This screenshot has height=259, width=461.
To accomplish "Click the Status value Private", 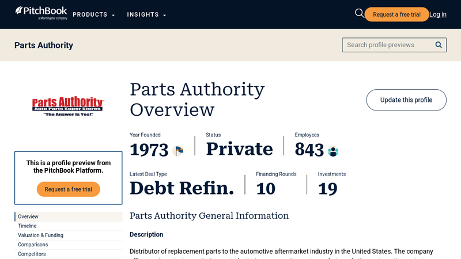I will 239,149.
